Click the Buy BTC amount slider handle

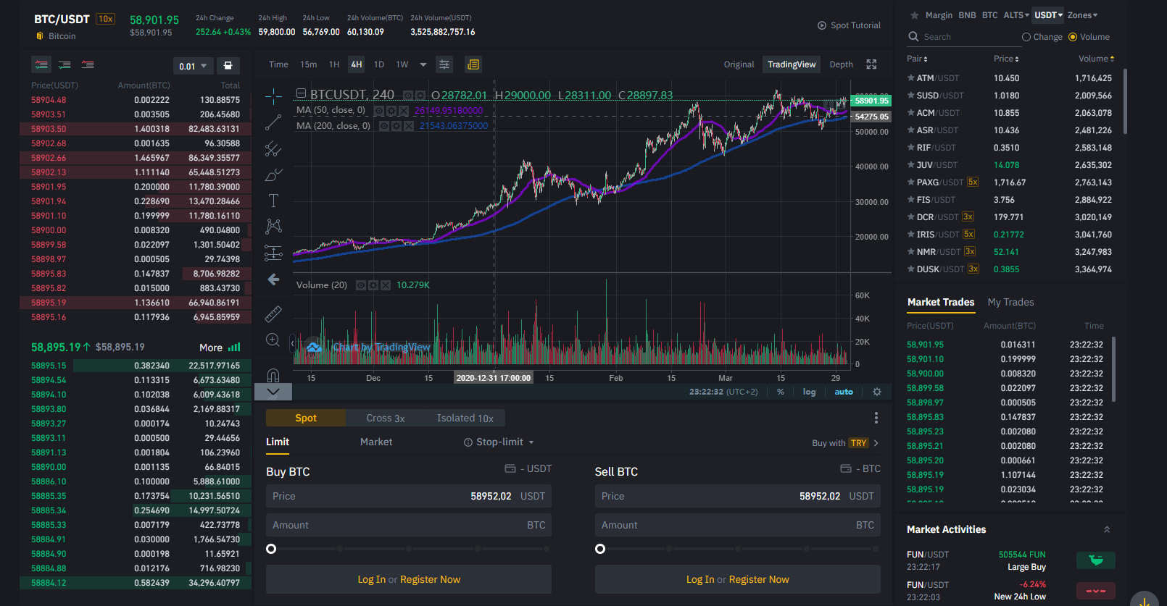pos(271,549)
